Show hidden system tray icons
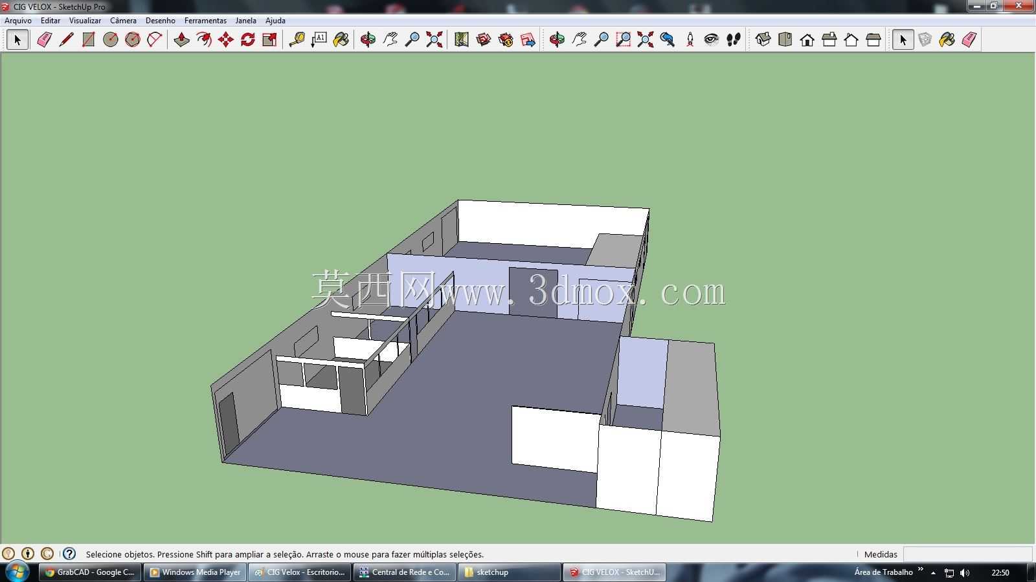The width and height of the screenshot is (1036, 582). point(933,573)
